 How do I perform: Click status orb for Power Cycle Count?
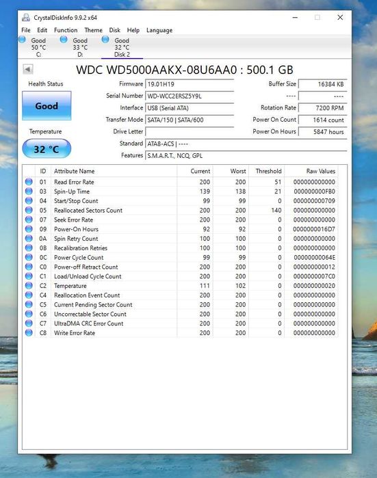click(29, 257)
